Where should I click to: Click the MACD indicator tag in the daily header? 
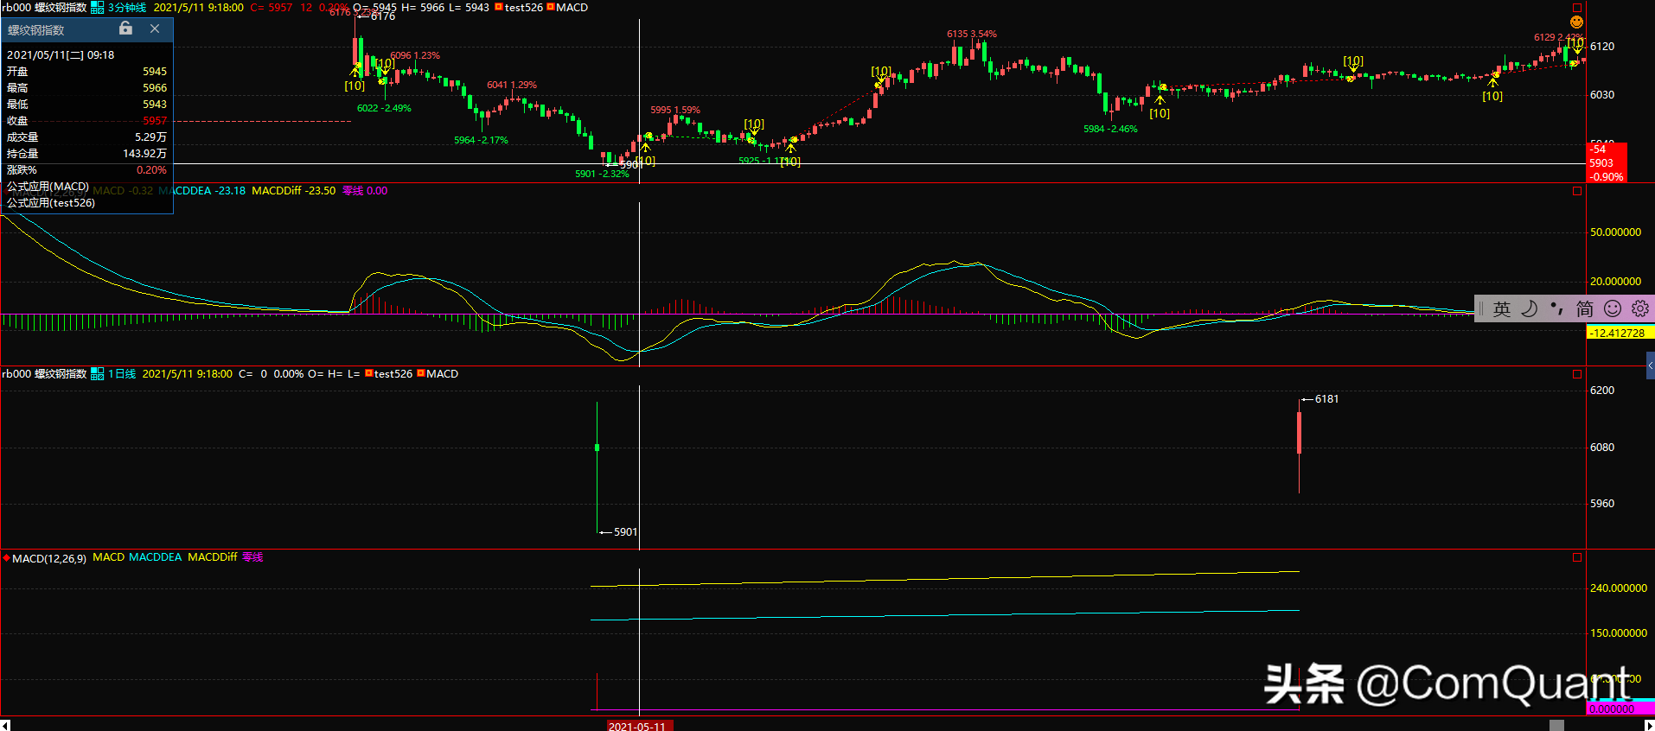pyautogui.click(x=438, y=374)
